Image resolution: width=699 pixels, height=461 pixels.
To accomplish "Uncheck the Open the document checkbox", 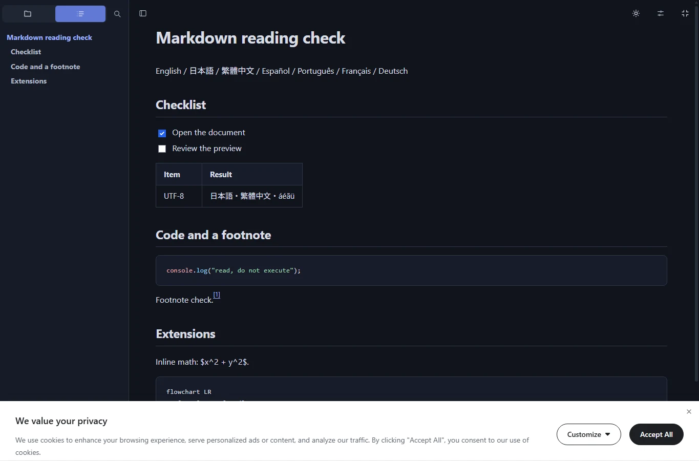I will 162,133.
